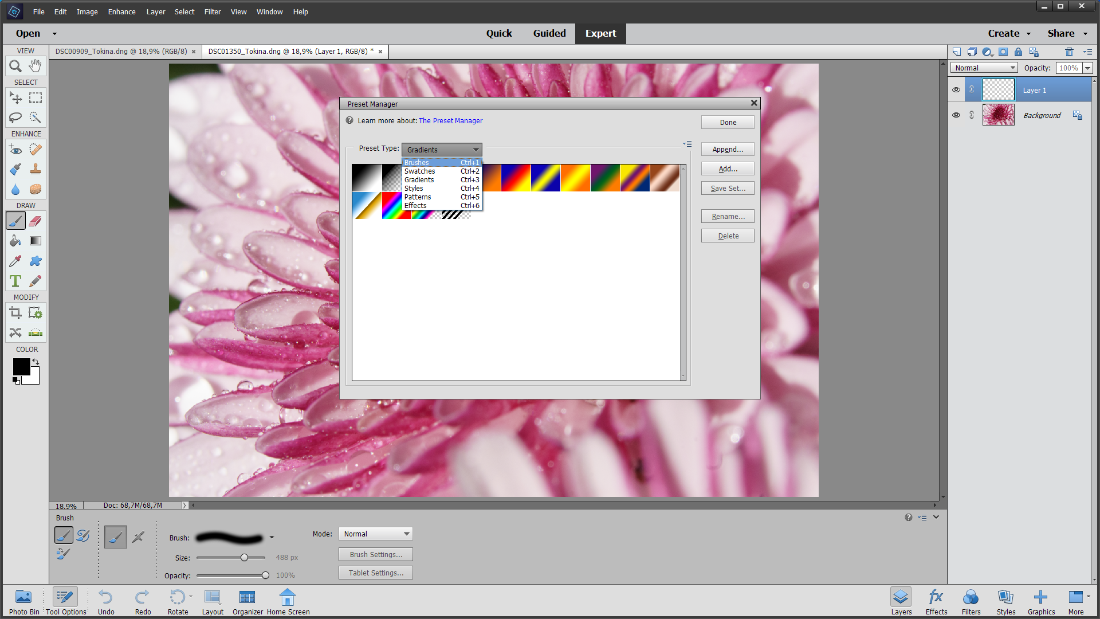
Task: Open the Preset Type dropdown
Action: 441,150
